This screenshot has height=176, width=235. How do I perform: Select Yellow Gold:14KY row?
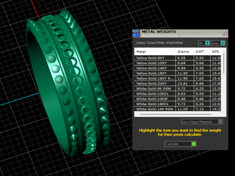pos(178,68)
